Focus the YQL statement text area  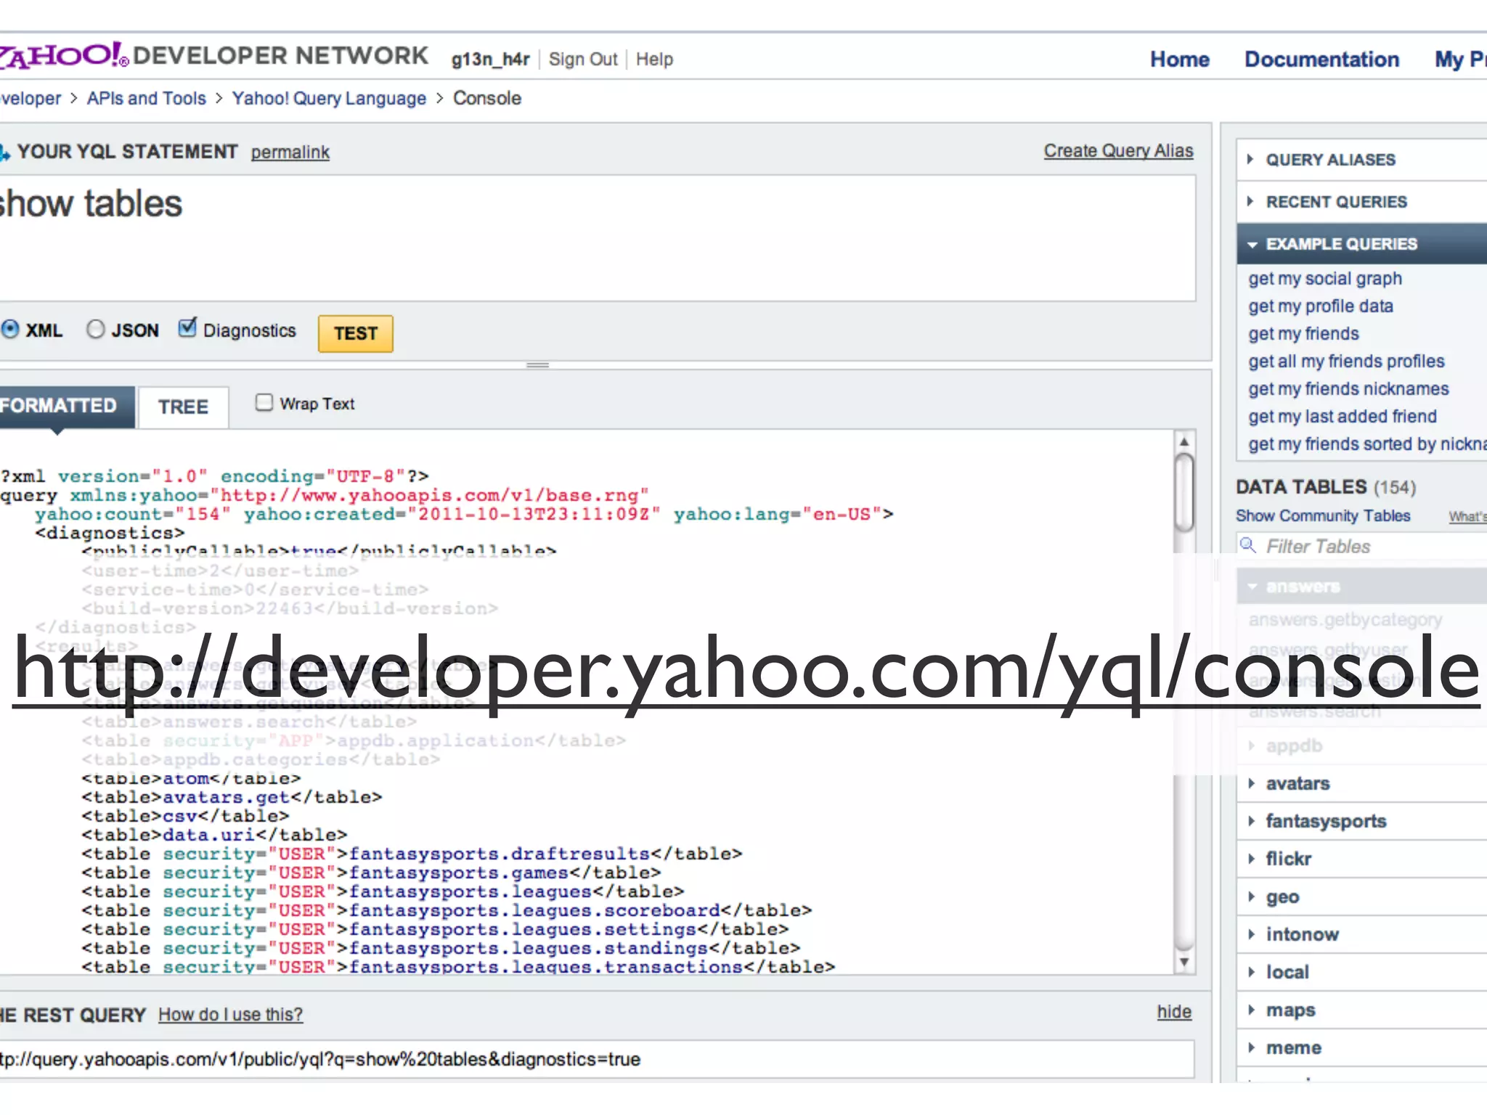(x=597, y=238)
